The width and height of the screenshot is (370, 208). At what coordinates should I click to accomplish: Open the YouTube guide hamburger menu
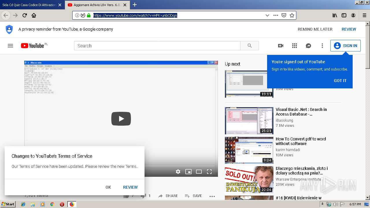(x=10, y=46)
